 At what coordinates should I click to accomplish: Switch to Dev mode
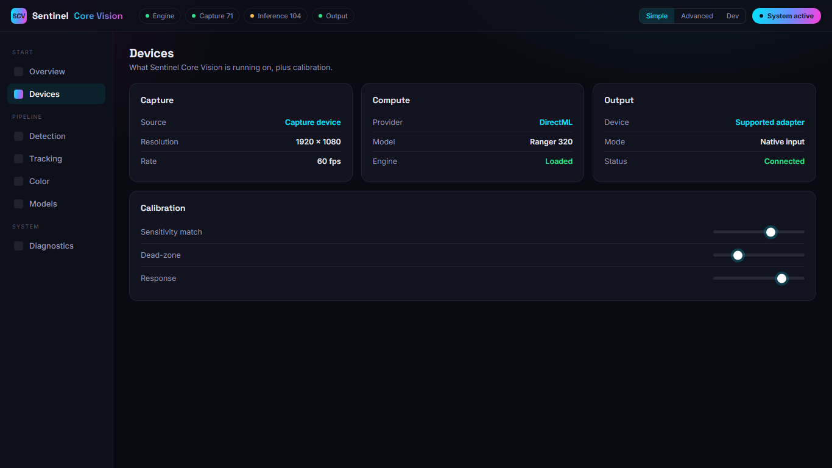732,16
